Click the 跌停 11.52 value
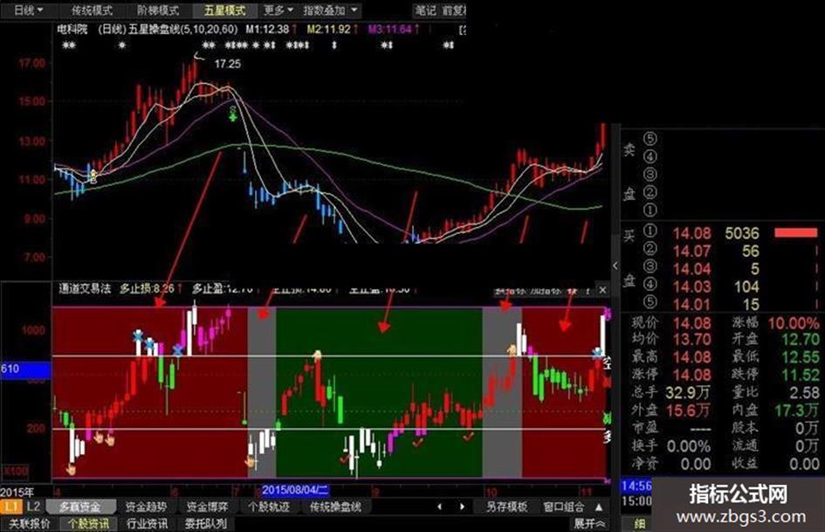The height and width of the screenshot is (532, 825). 800,375
